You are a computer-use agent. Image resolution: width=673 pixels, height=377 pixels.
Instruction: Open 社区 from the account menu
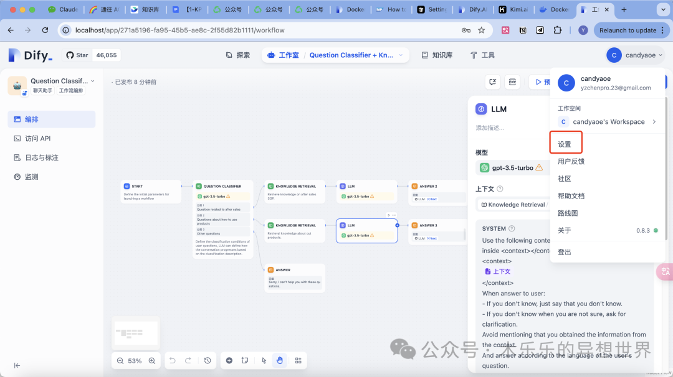tap(565, 179)
